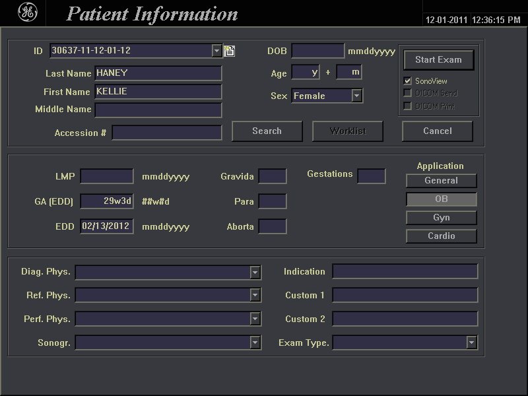Viewport: 528px width, 396px height.
Task: Toggle the SonoView checkbox
Action: (x=408, y=81)
